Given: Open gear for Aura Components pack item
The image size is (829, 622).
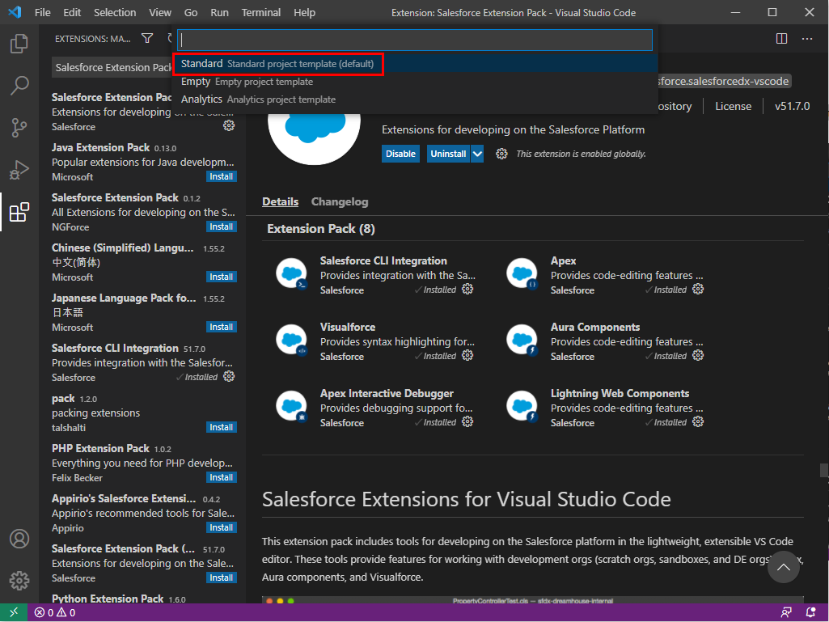Looking at the screenshot, I should pyautogui.click(x=698, y=355).
